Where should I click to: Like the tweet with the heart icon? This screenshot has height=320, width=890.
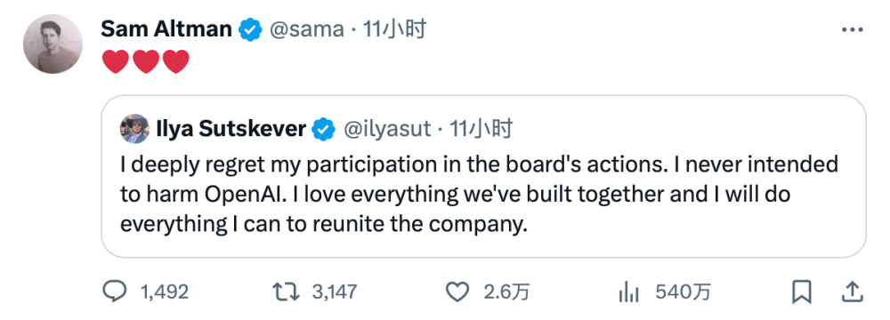[x=457, y=292]
